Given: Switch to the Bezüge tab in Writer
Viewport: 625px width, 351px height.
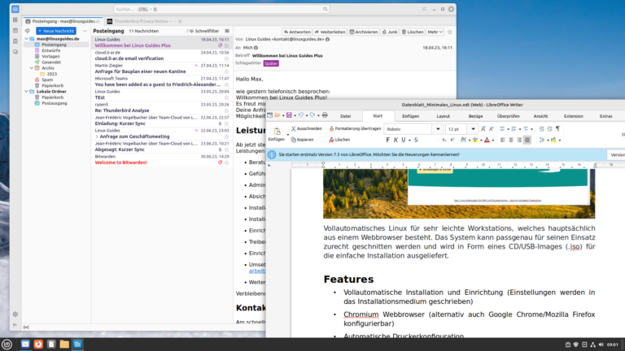Looking at the screenshot, I should point(475,116).
